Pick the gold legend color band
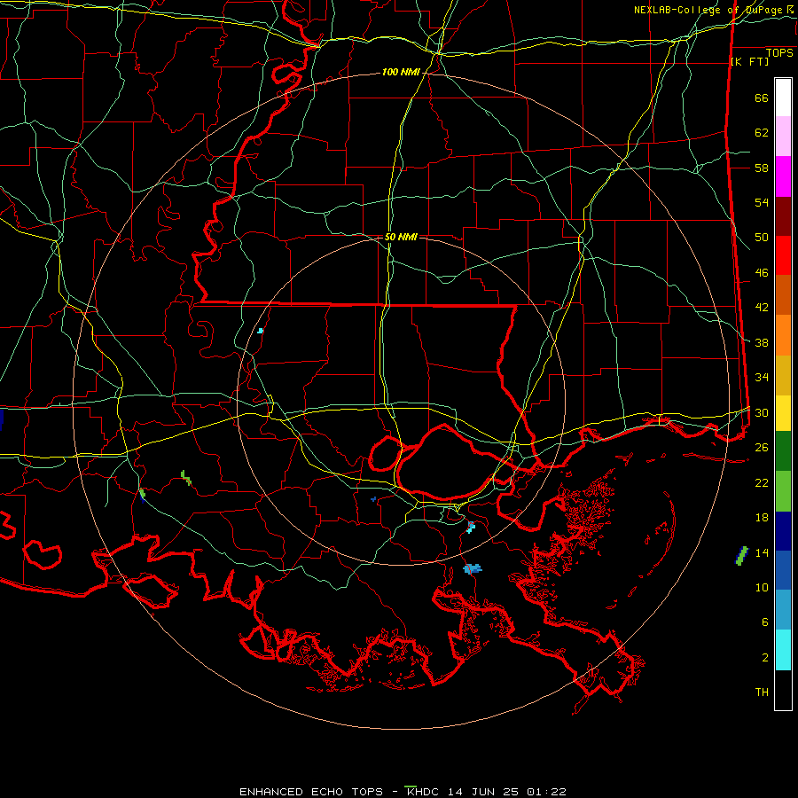The height and width of the screenshot is (798, 798). click(x=783, y=375)
